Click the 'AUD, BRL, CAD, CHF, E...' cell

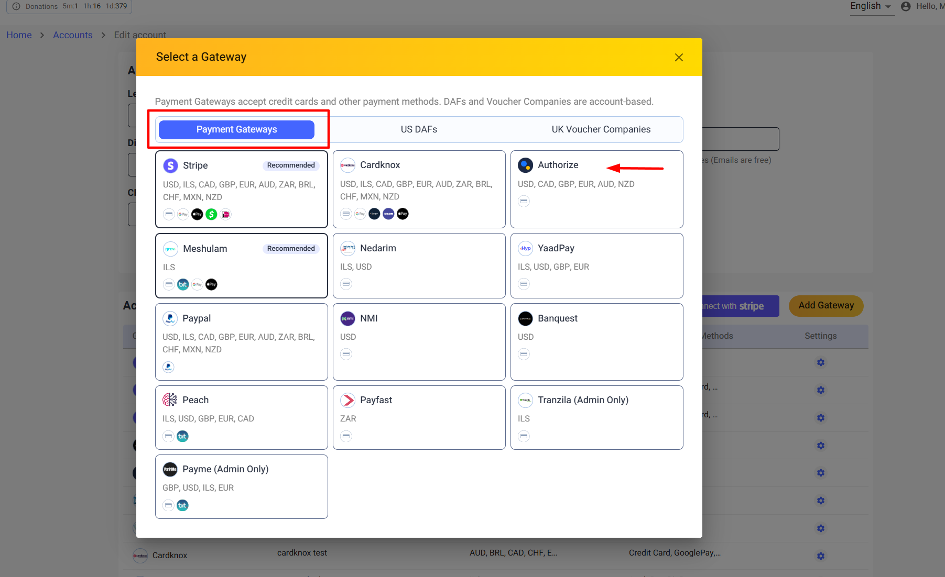tap(513, 553)
